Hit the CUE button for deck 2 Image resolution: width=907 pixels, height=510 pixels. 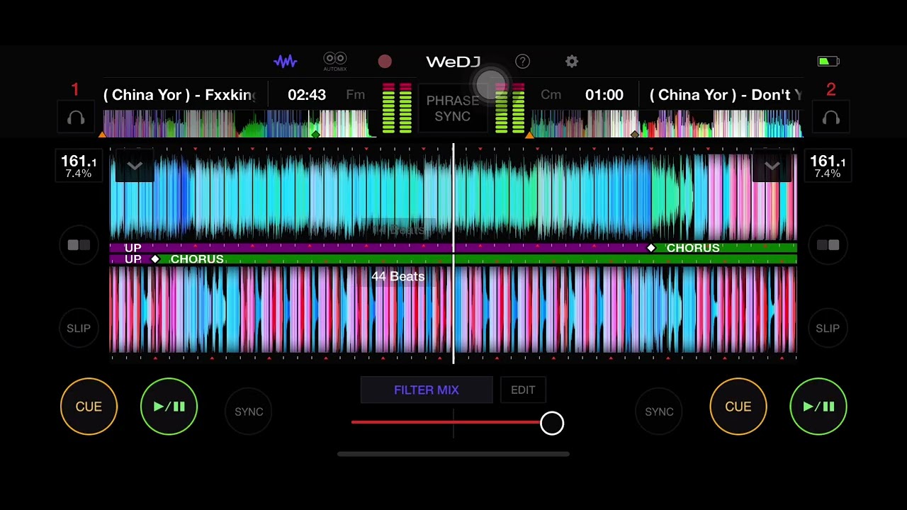(738, 407)
